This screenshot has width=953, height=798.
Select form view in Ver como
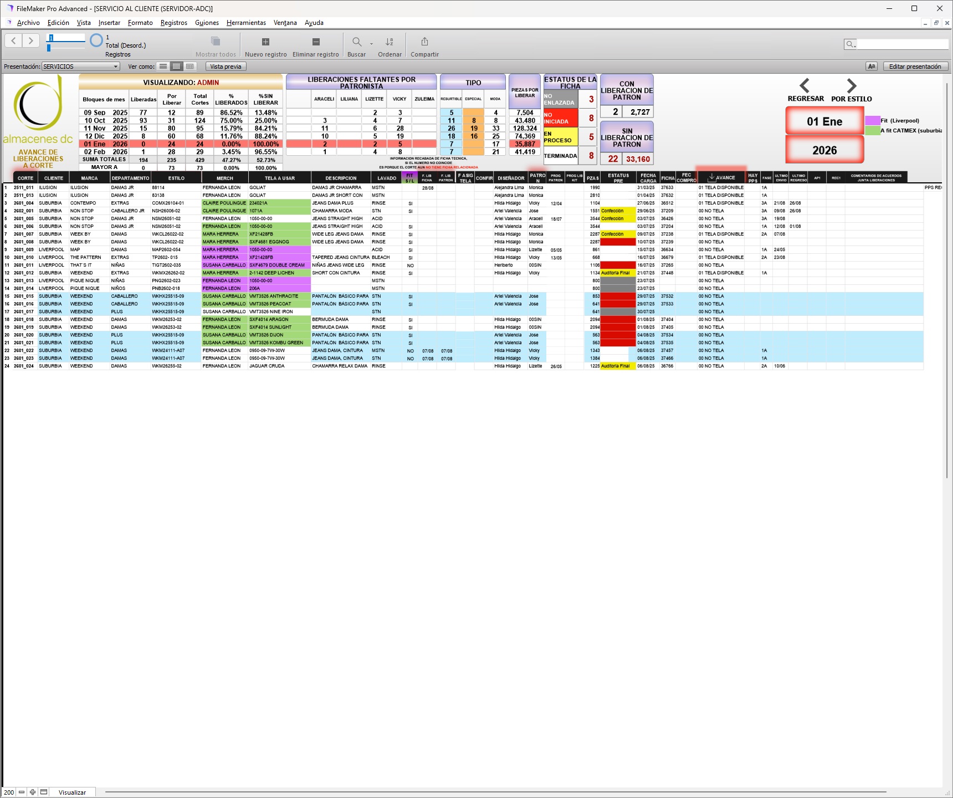(x=162, y=66)
